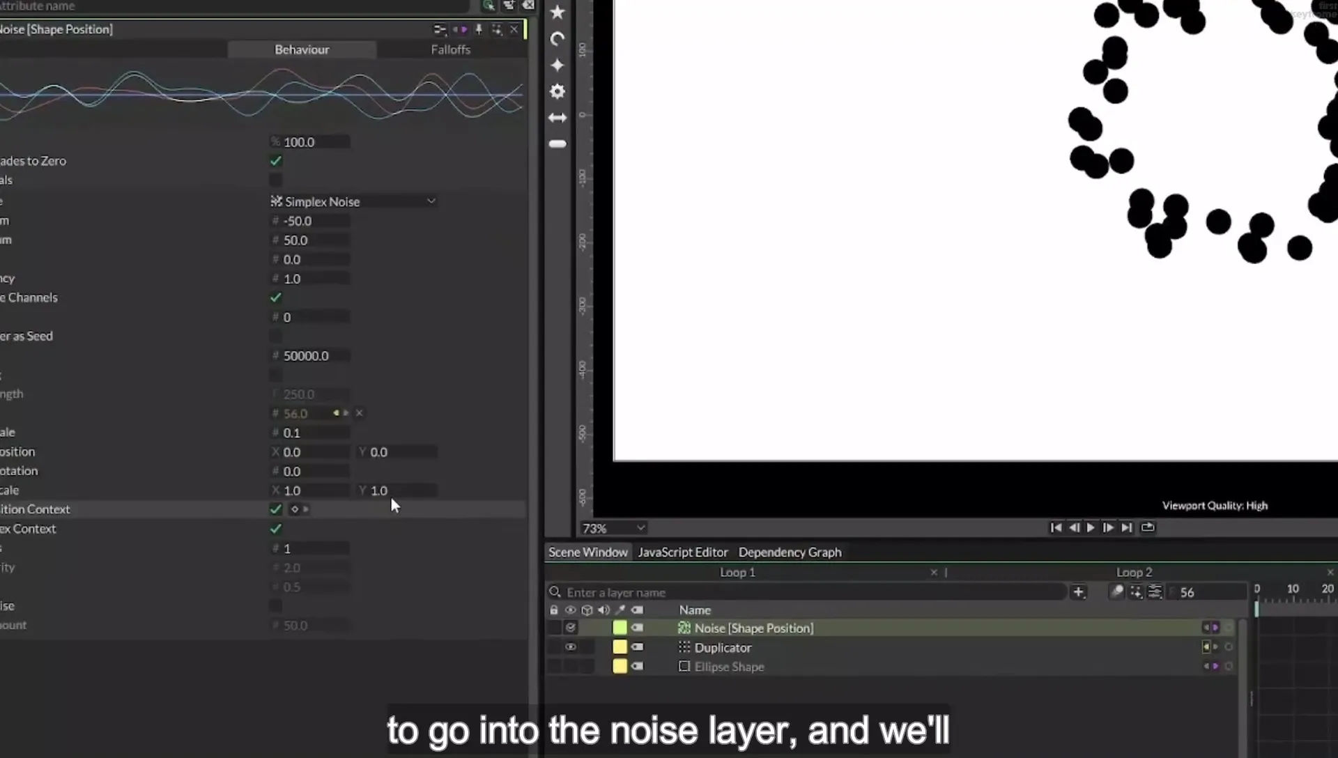
Task: Click the play button in viewport
Action: pos(1091,528)
